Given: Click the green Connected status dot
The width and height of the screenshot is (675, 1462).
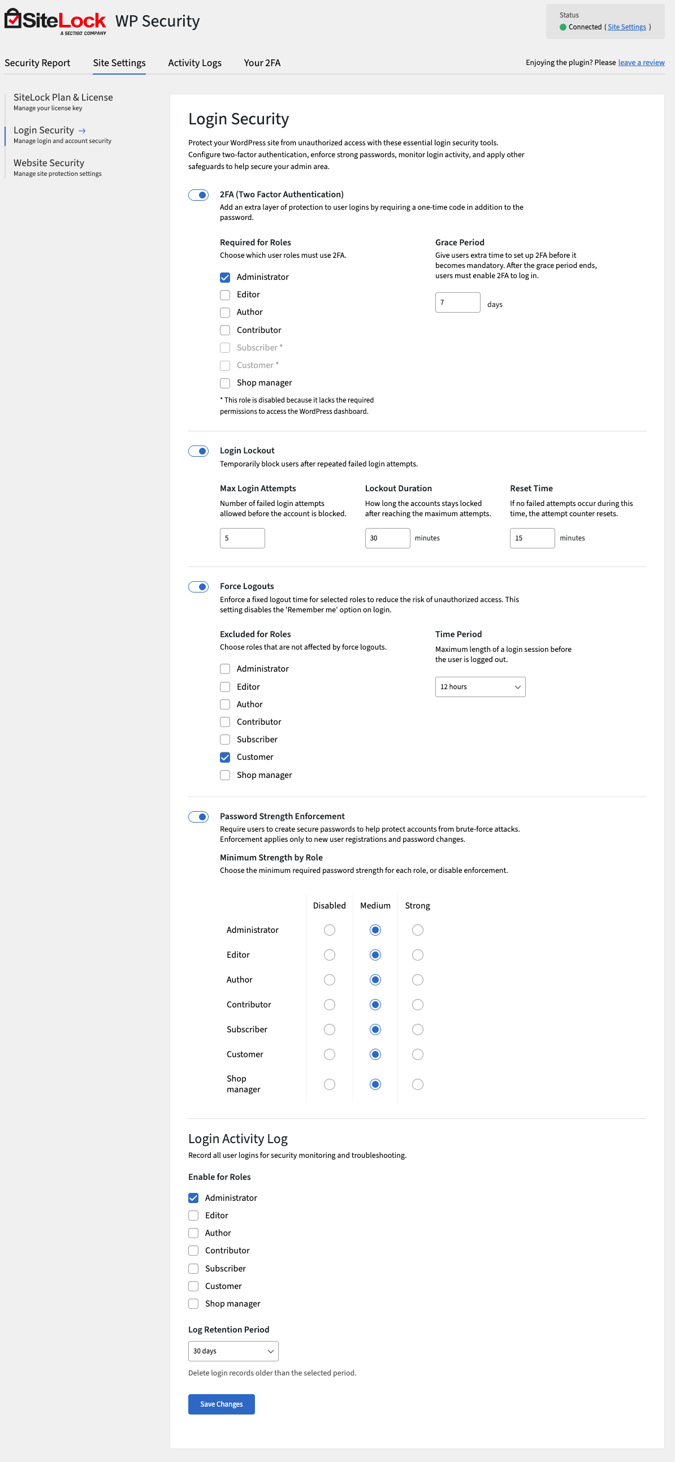Looking at the screenshot, I should 562,27.
